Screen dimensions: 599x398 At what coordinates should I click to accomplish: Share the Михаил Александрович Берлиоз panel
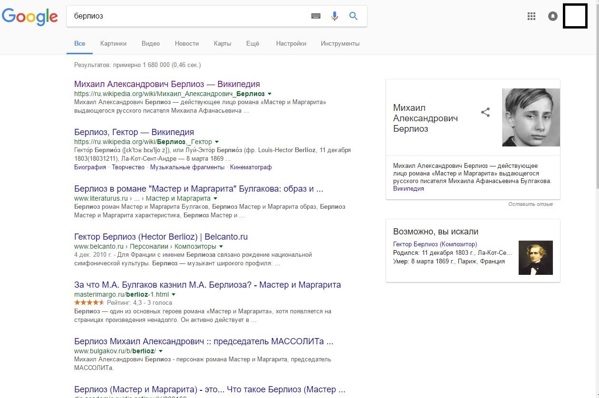[485, 113]
